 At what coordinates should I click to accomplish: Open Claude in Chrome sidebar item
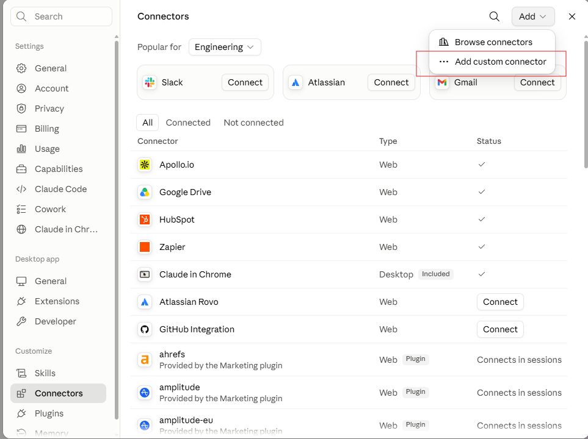tap(58, 229)
